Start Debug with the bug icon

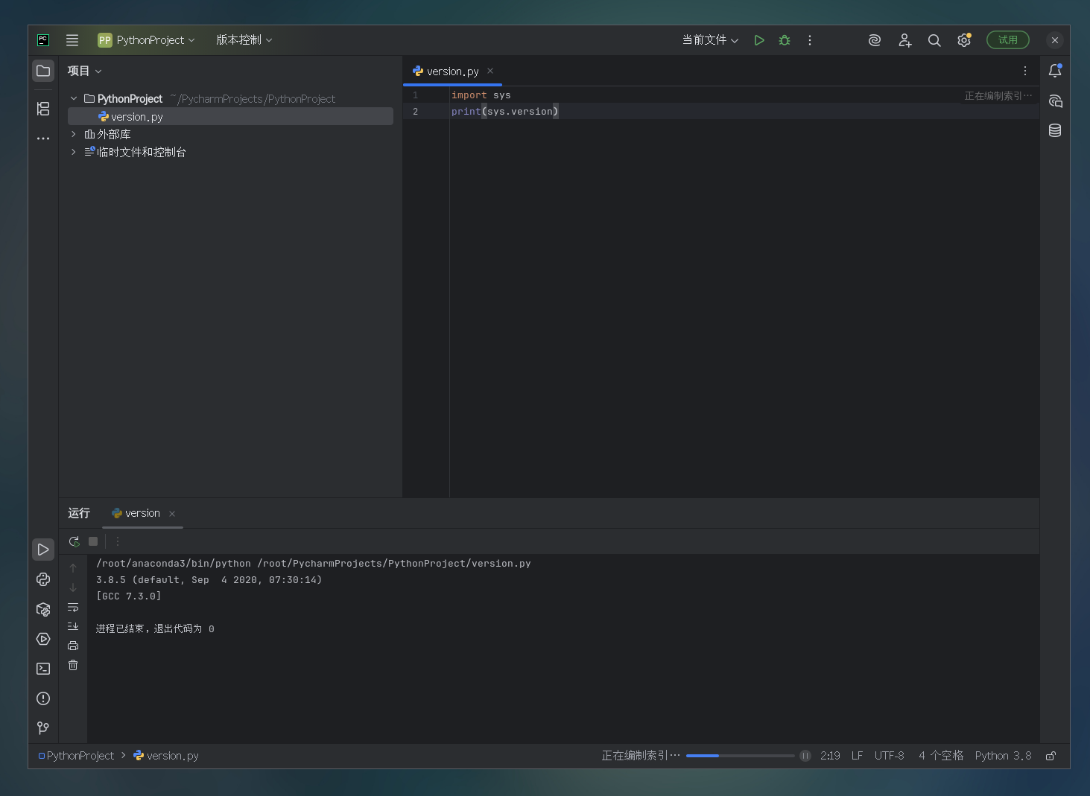click(785, 40)
